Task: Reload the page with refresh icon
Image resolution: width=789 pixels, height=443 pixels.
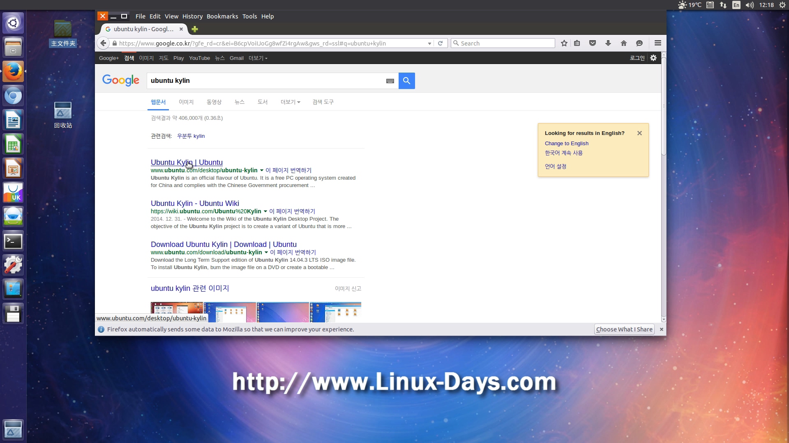Action: coord(440,43)
